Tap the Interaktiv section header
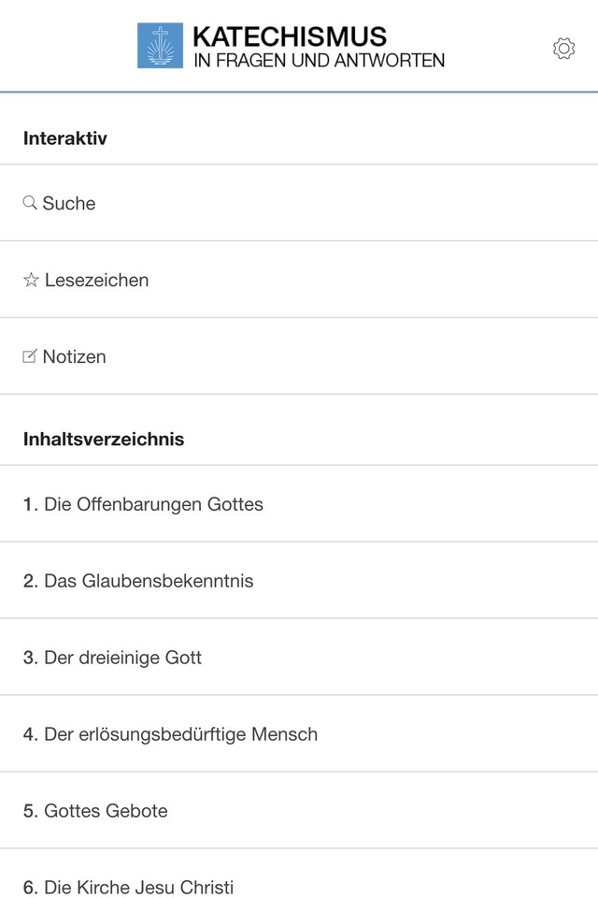This screenshot has height=898, width=598. (65, 138)
